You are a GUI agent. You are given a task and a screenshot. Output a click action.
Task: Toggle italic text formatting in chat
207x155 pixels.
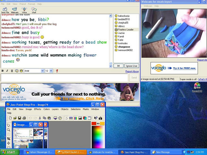7,71
